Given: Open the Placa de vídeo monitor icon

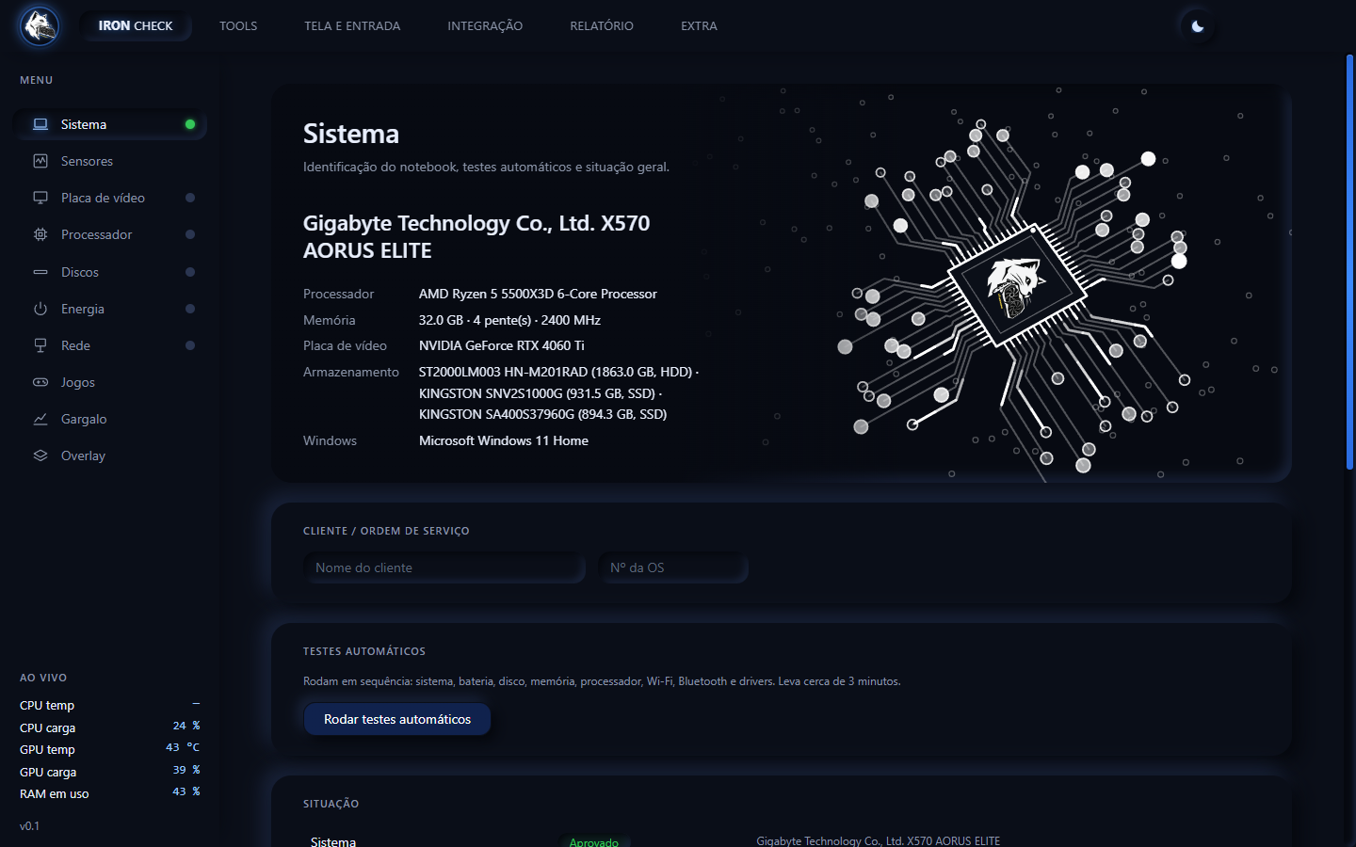Looking at the screenshot, I should (x=40, y=198).
